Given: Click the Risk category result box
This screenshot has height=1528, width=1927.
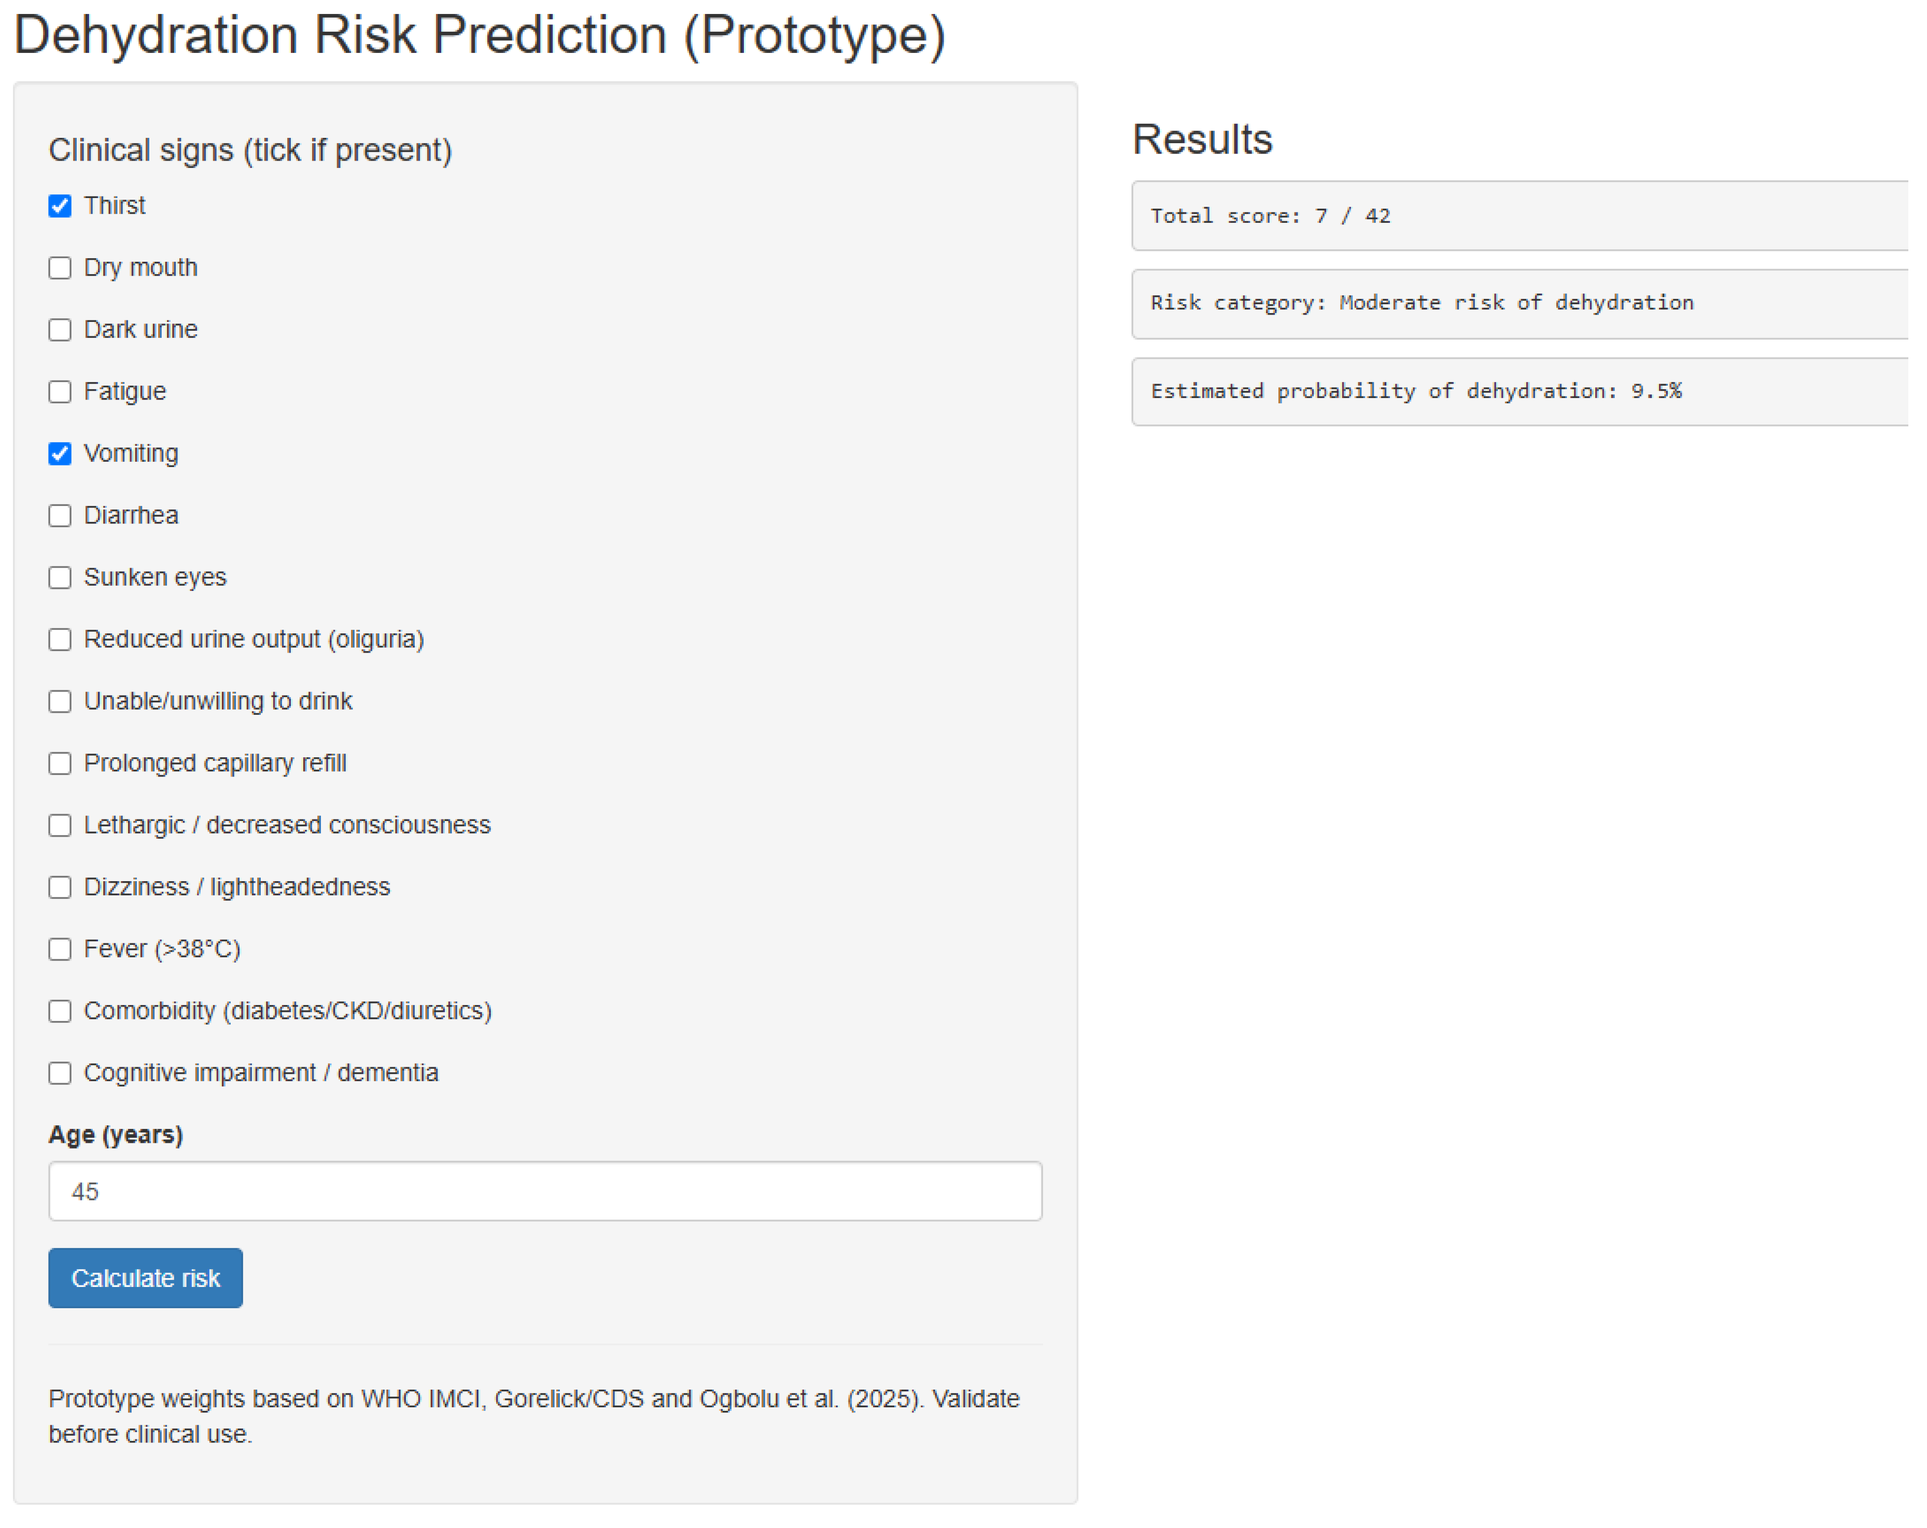Looking at the screenshot, I should click(1520, 303).
